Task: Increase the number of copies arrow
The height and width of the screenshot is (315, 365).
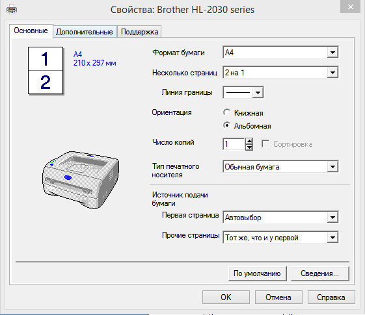Action: (x=249, y=141)
